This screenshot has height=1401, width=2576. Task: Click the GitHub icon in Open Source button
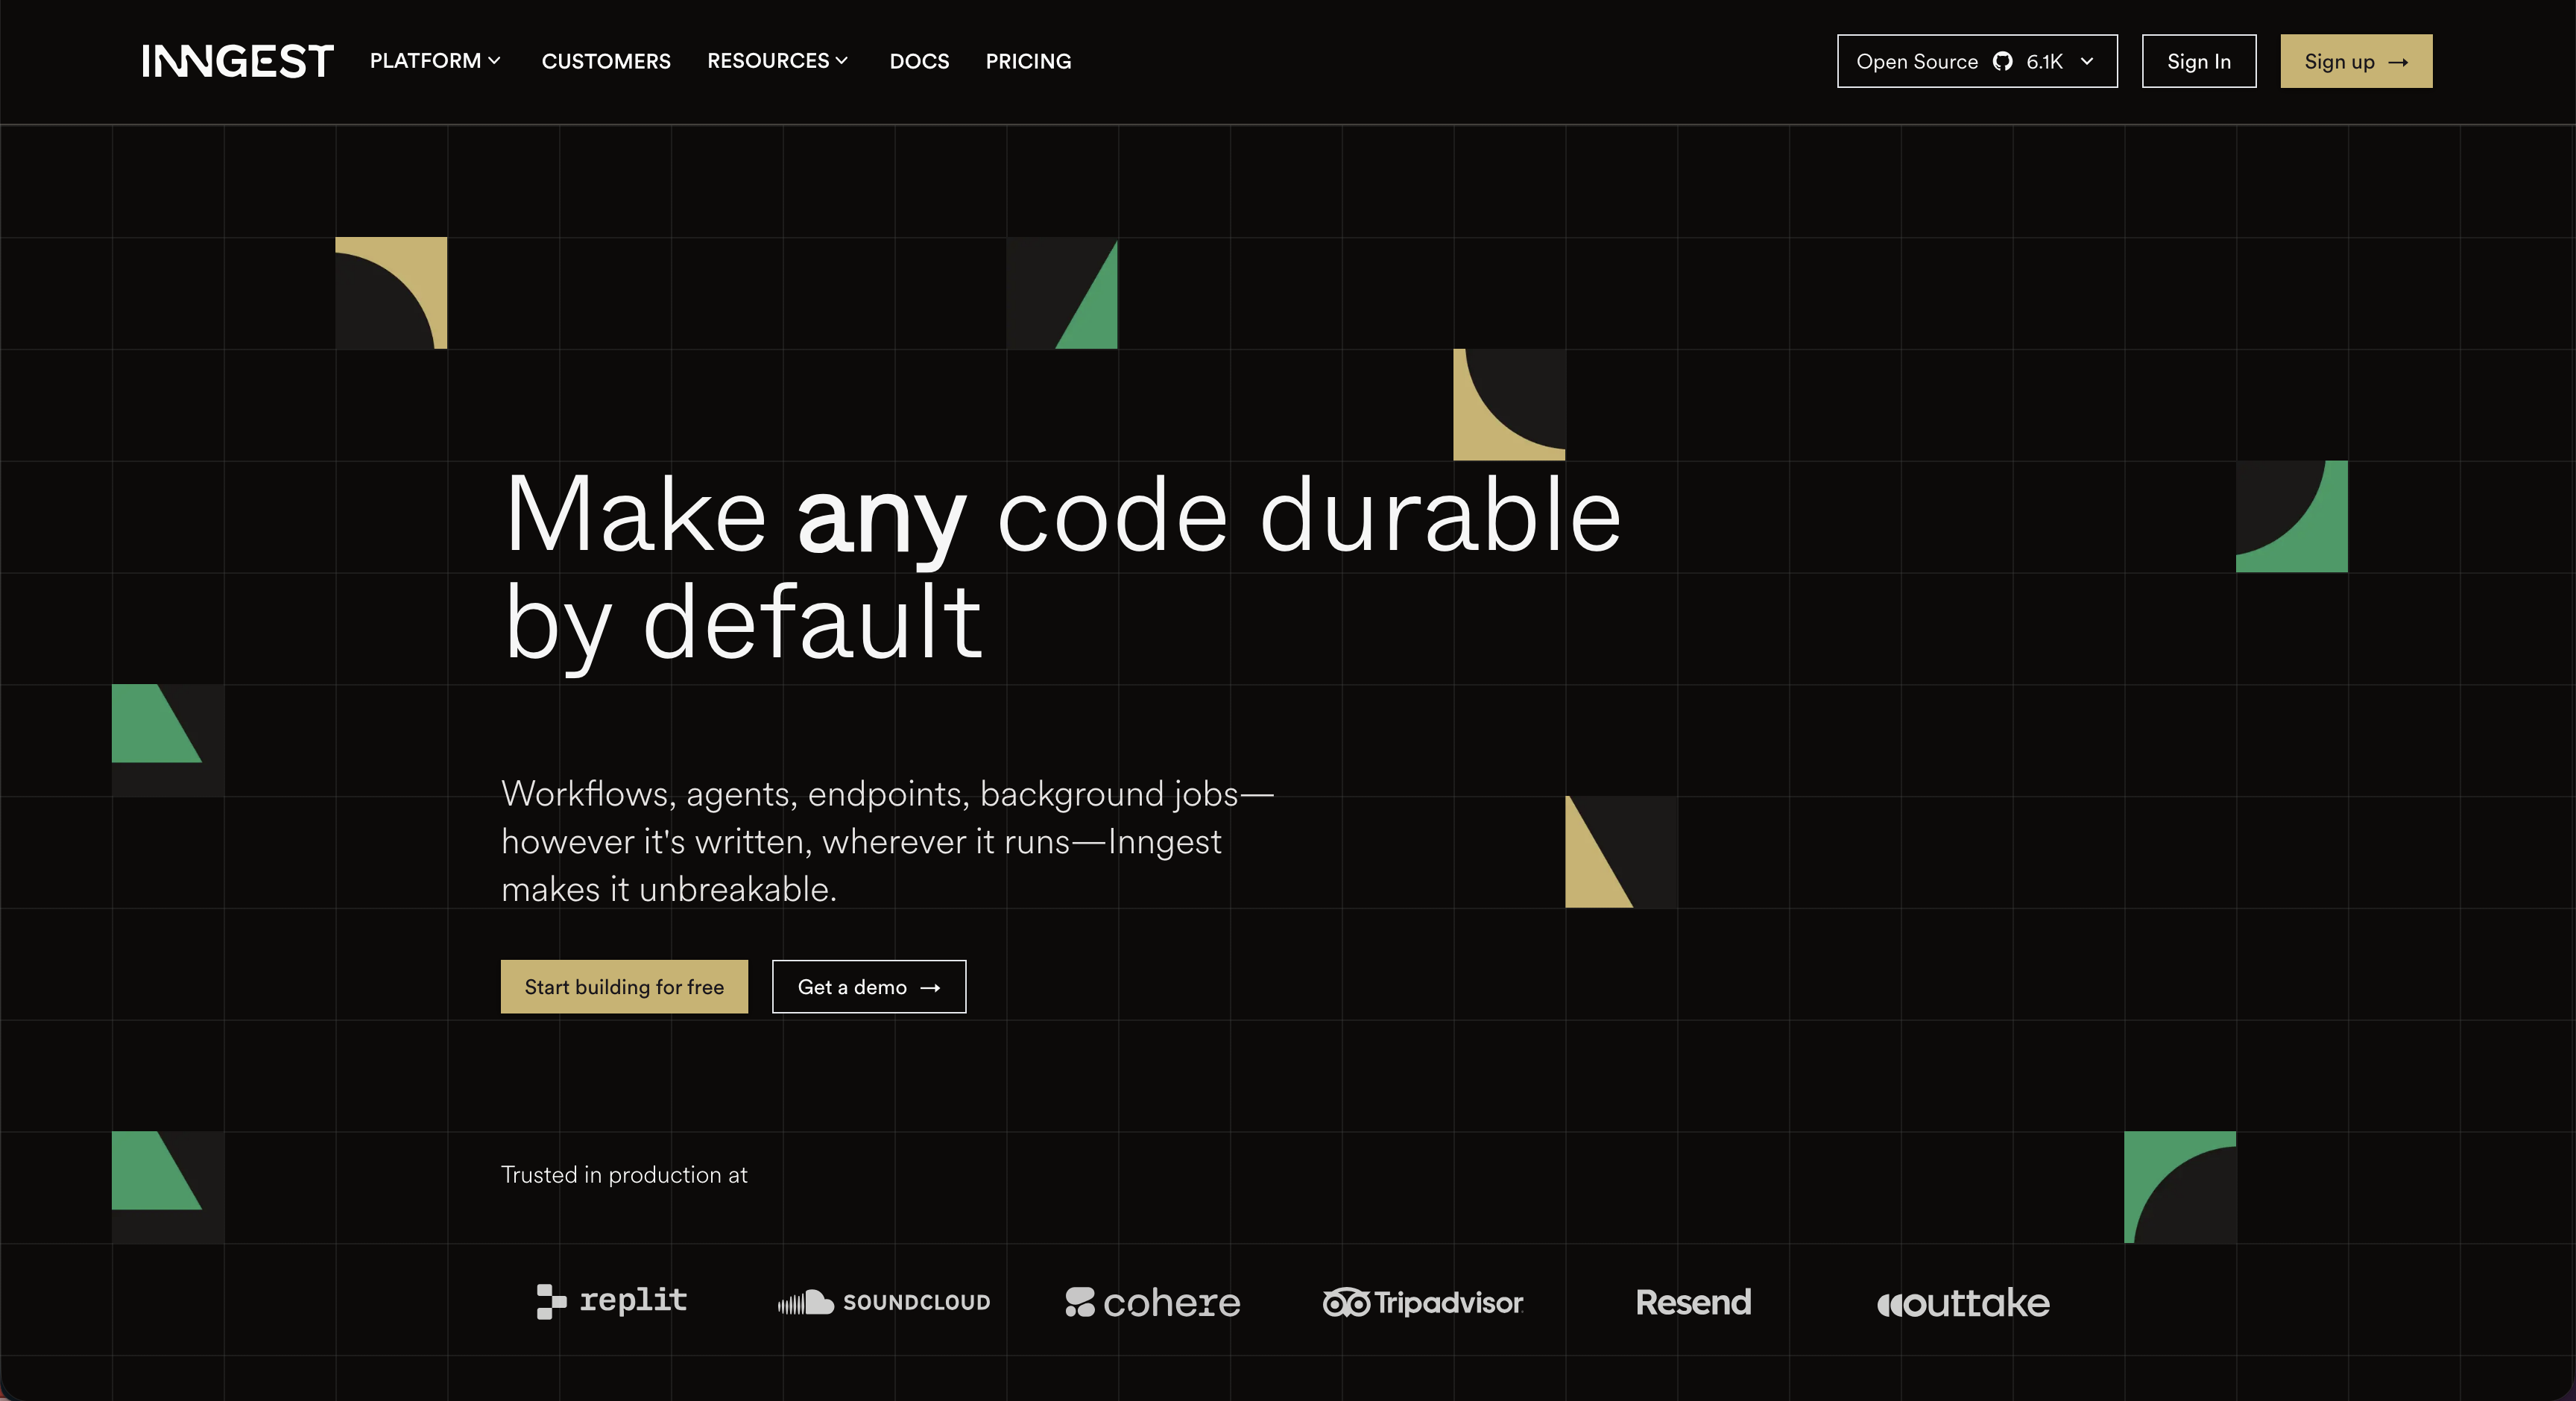pyautogui.click(x=2002, y=62)
